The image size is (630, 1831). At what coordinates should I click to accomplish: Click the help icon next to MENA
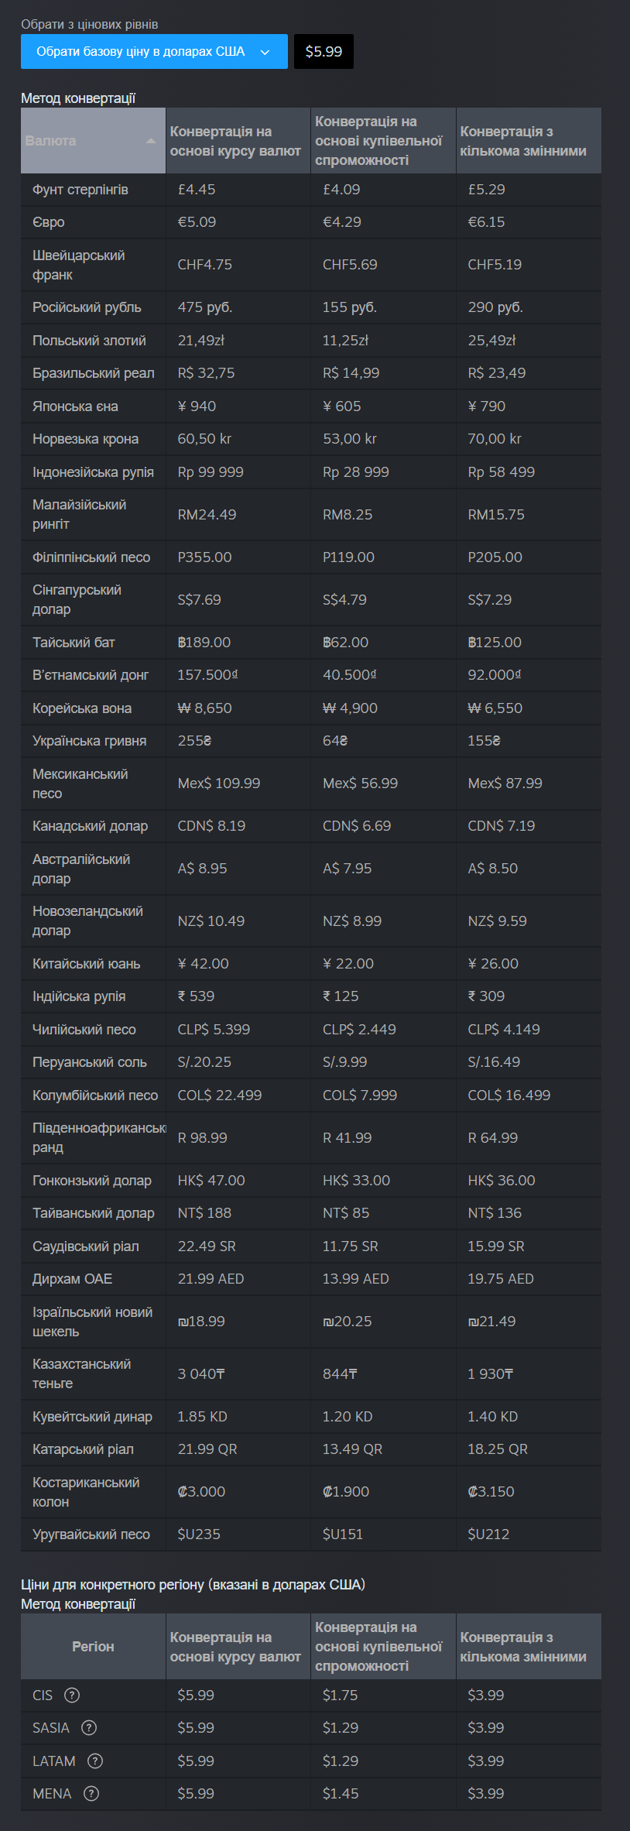[91, 1794]
